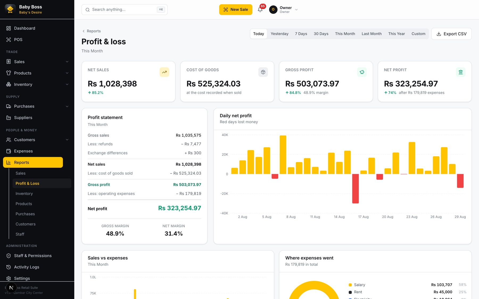The image size is (479, 299).
Task: Select the Last Month date range tab
Action: tap(371, 34)
